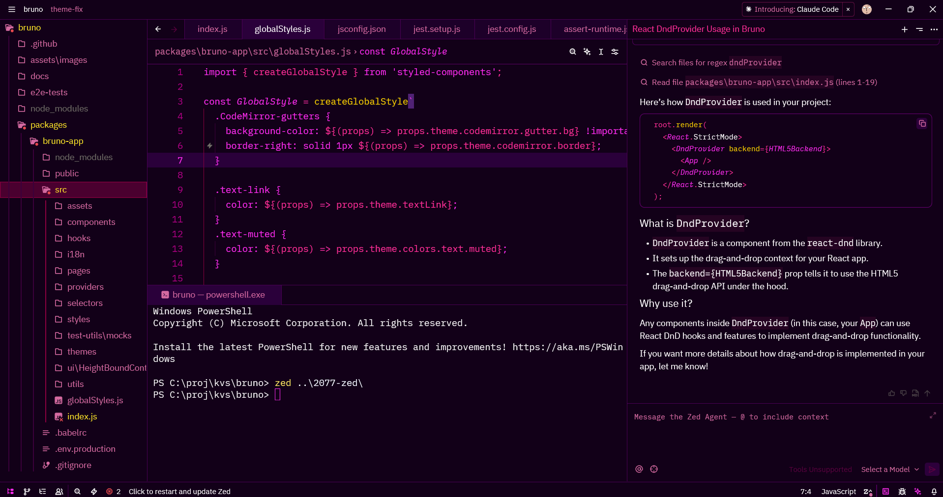The width and height of the screenshot is (943, 497).
Task: Expand the themes folder
Action: click(74, 352)
